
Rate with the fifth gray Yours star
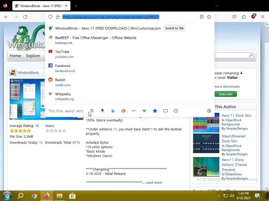tap(64, 131)
